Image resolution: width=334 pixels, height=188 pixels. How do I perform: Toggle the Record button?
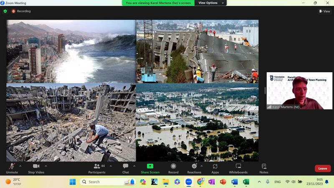point(173,168)
